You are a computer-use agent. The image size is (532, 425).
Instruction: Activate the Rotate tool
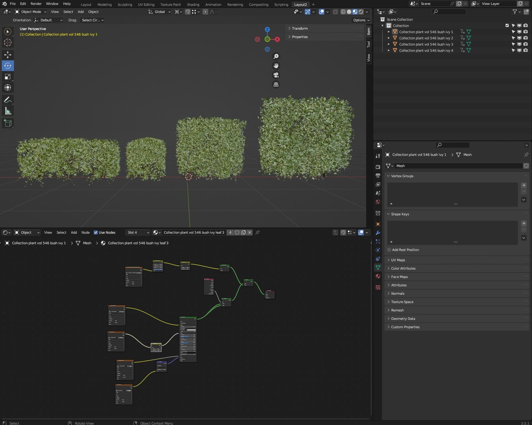tap(7, 66)
